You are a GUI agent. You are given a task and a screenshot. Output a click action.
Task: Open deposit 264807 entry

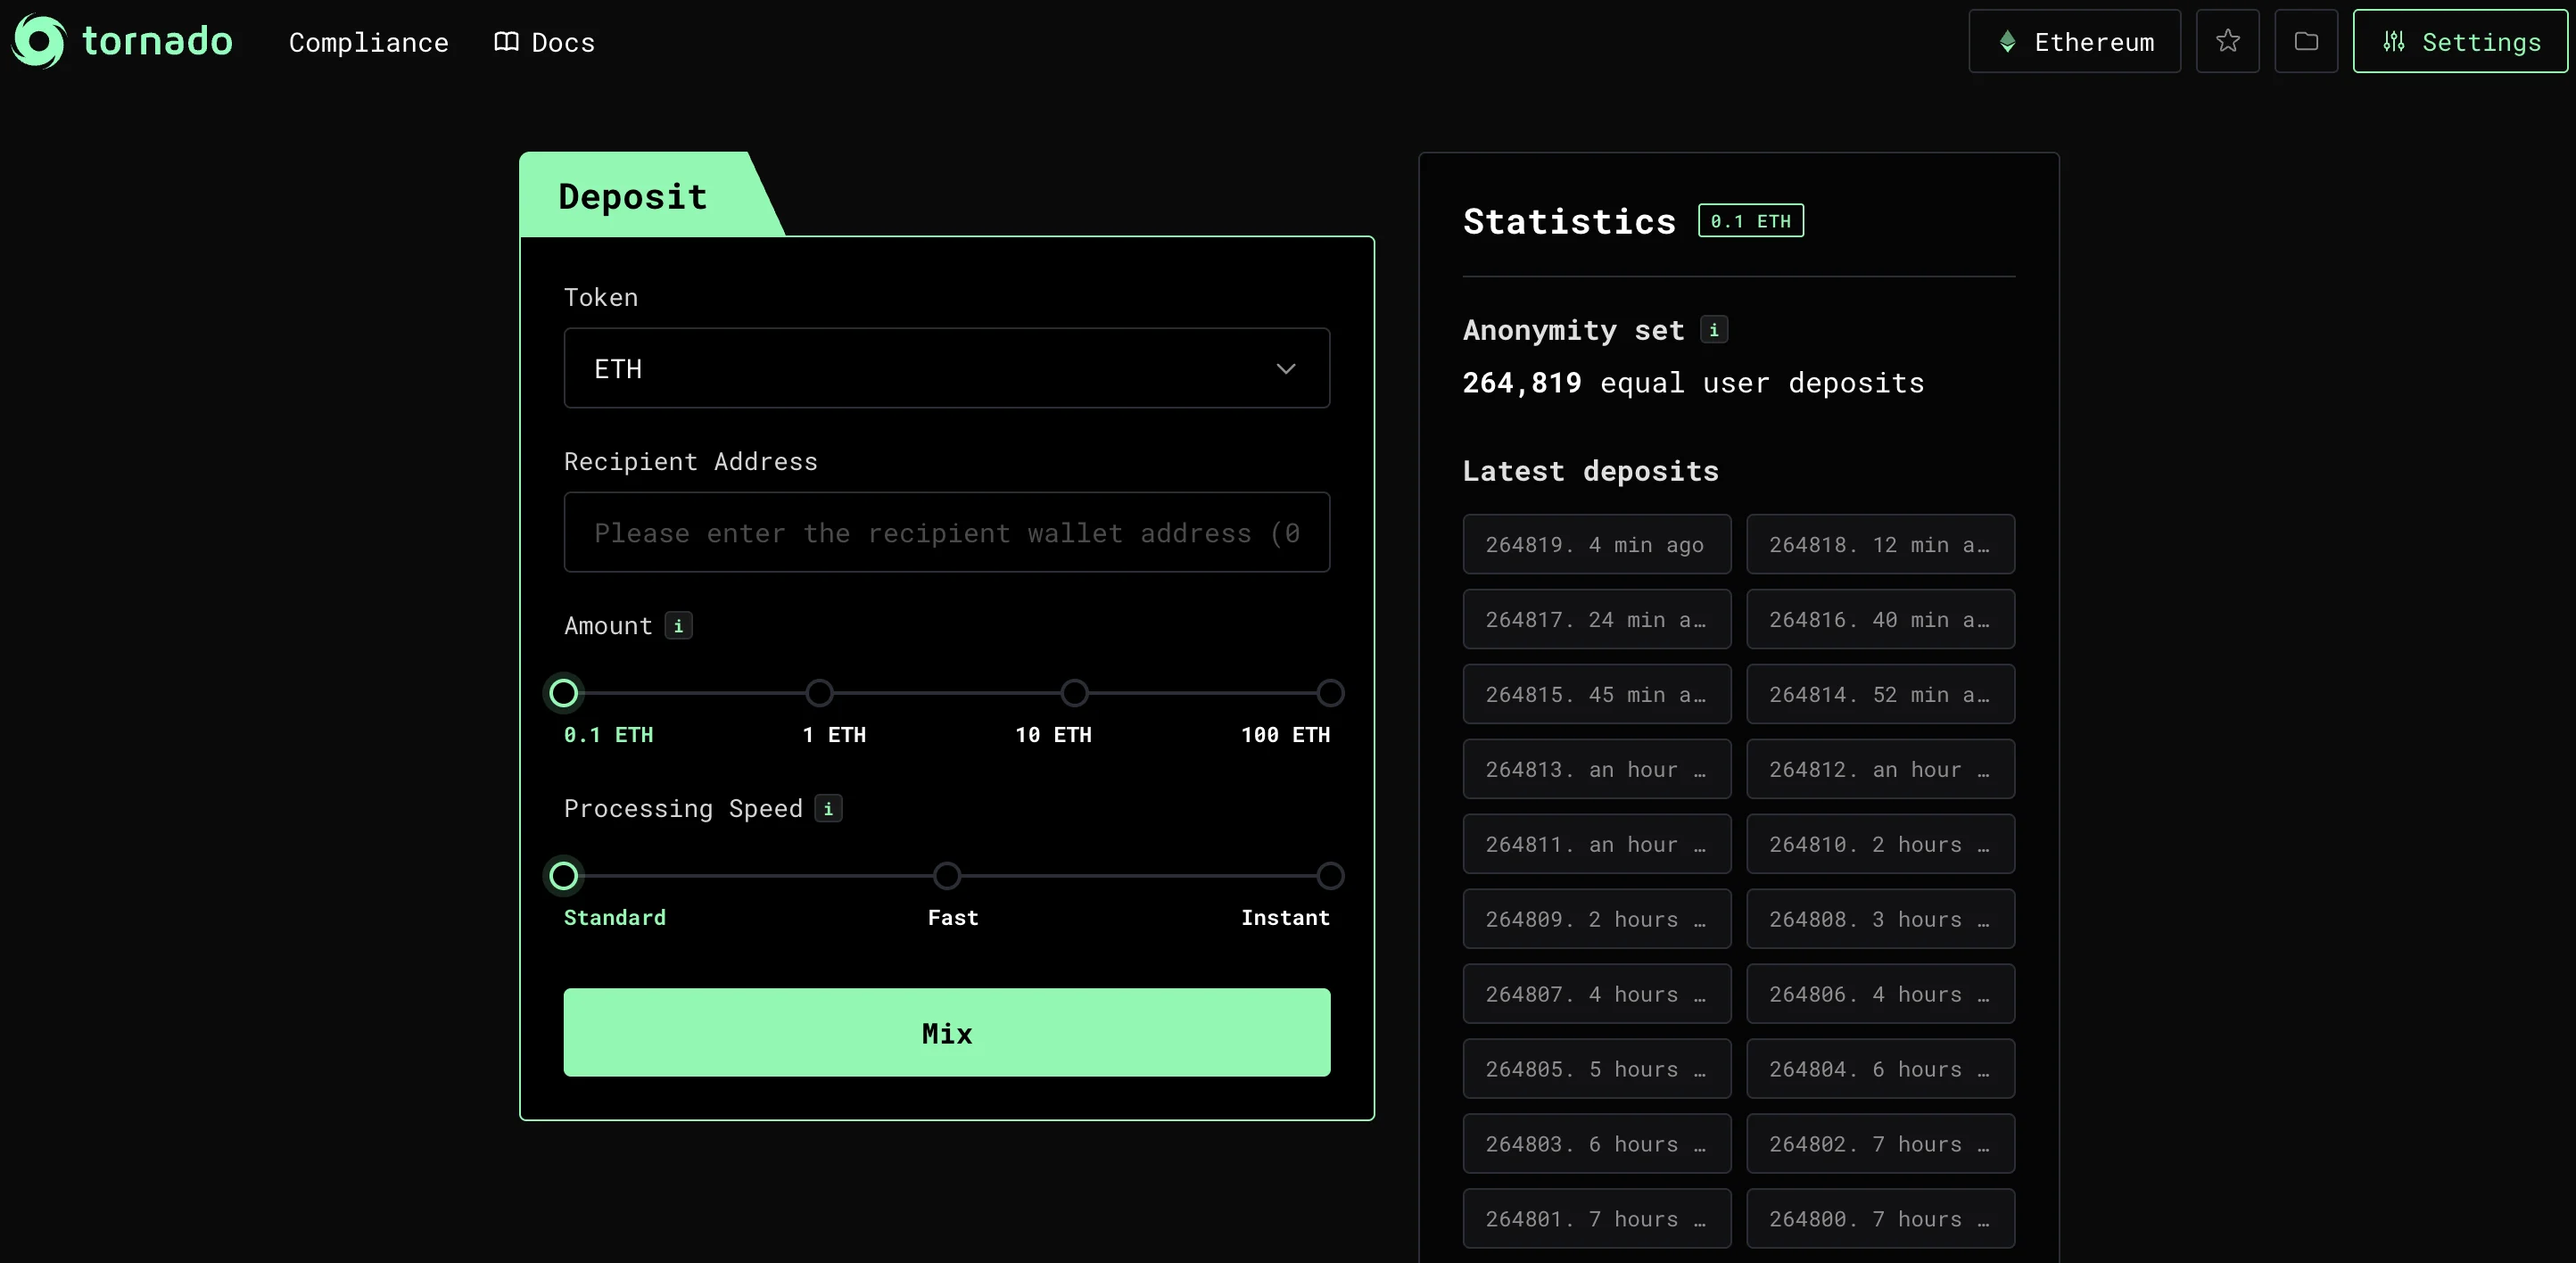[x=1596, y=994]
